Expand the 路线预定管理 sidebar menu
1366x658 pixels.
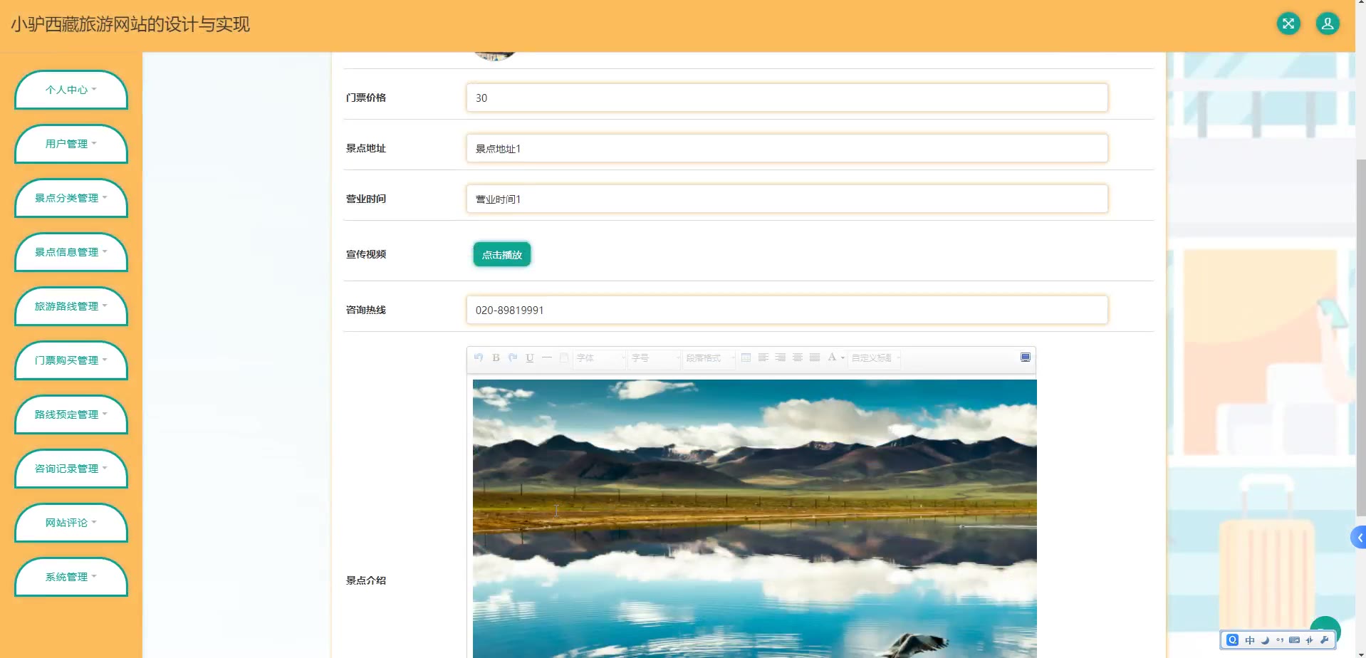point(71,414)
